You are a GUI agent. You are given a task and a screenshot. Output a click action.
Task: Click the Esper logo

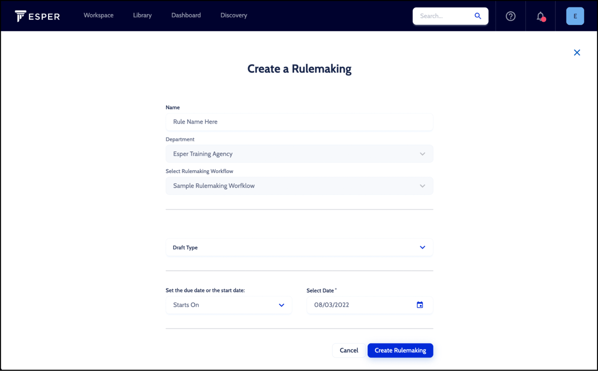(x=37, y=16)
